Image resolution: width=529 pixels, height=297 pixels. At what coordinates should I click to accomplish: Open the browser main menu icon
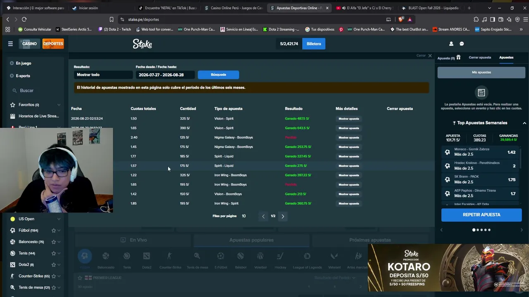coord(525,19)
